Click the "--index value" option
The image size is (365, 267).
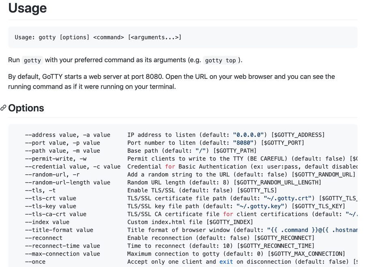(47, 222)
